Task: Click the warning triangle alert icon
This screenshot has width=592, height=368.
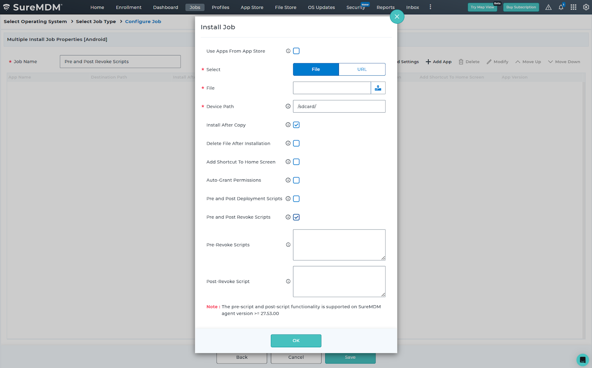Action: pos(548,7)
